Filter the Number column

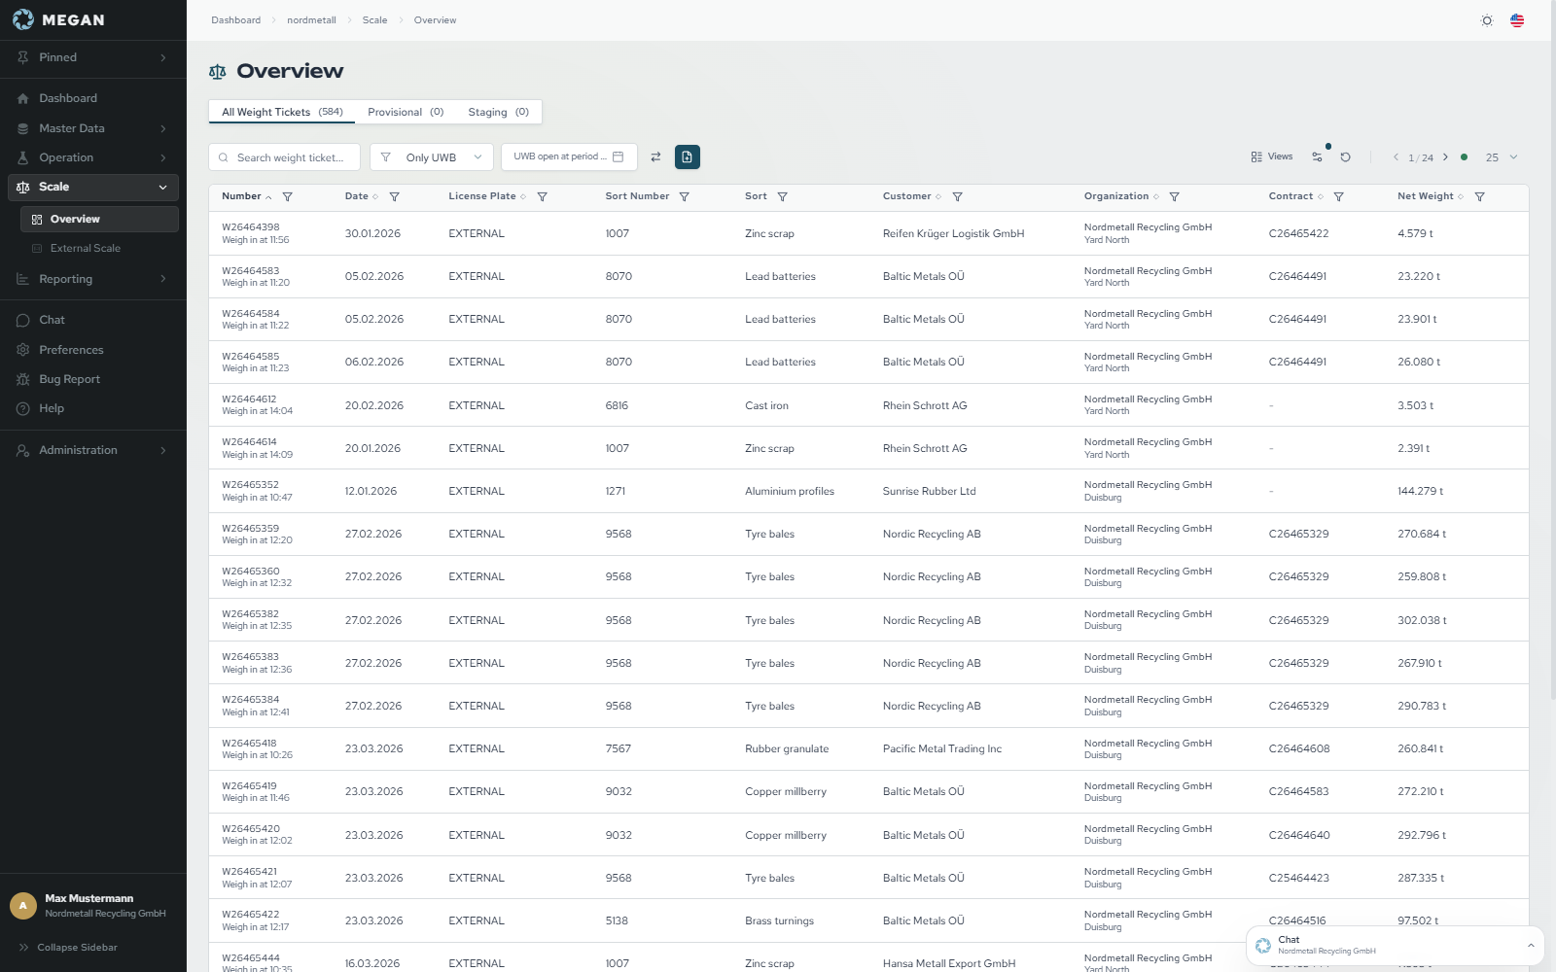288,196
